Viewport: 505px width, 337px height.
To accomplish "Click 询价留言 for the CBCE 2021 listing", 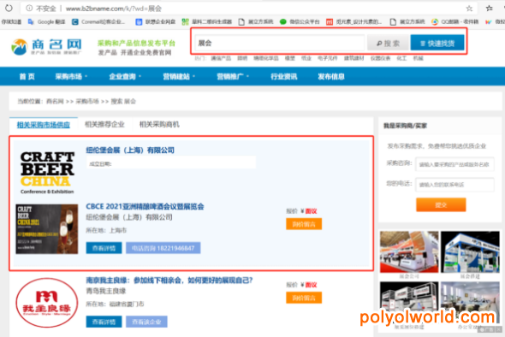I will pos(304,224).
